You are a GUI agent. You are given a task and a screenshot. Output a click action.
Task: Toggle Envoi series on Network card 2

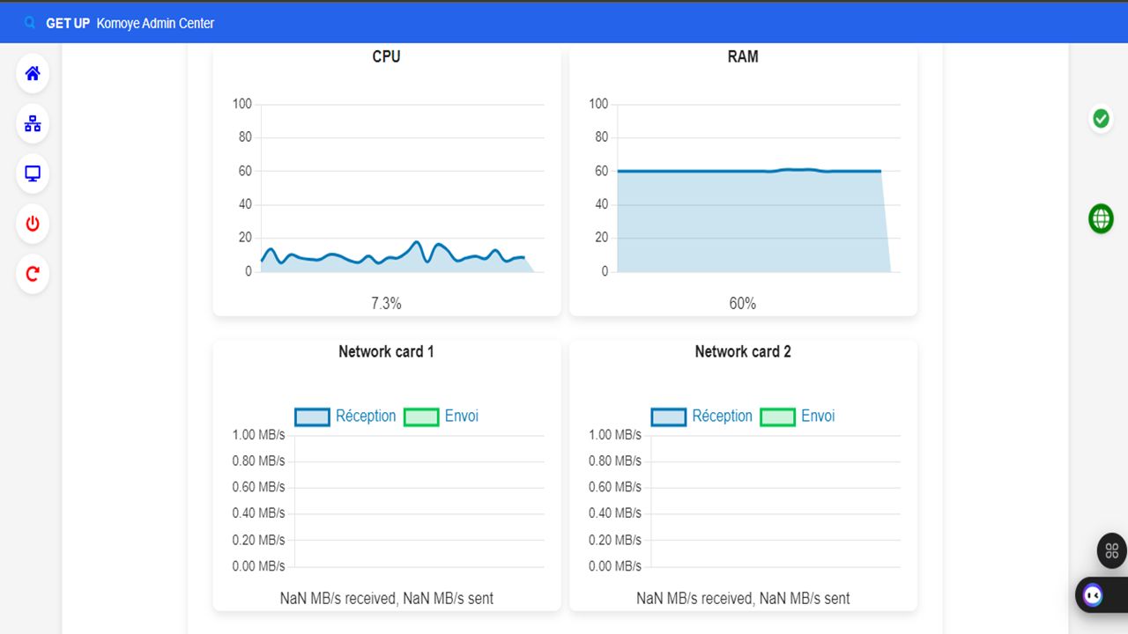point(798,417)
